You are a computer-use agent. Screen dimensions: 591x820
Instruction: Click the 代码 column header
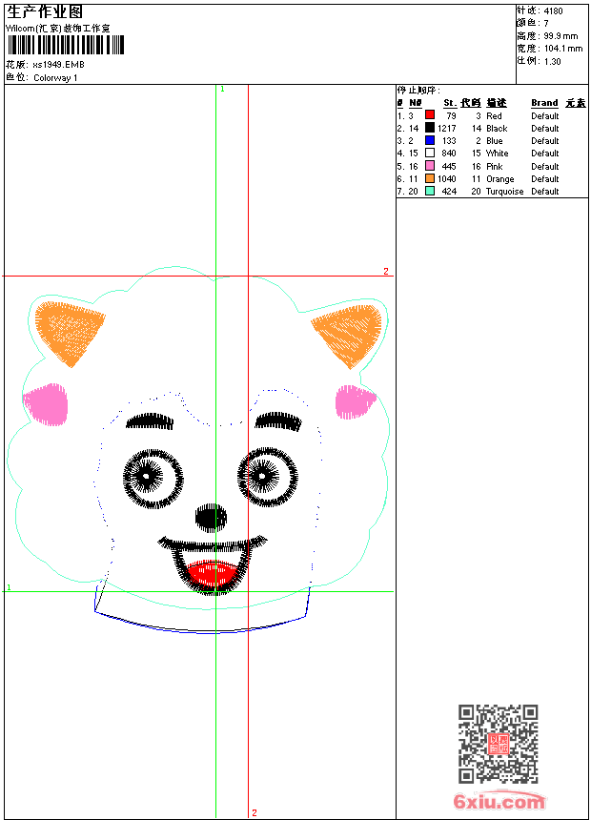pos(471,103)
